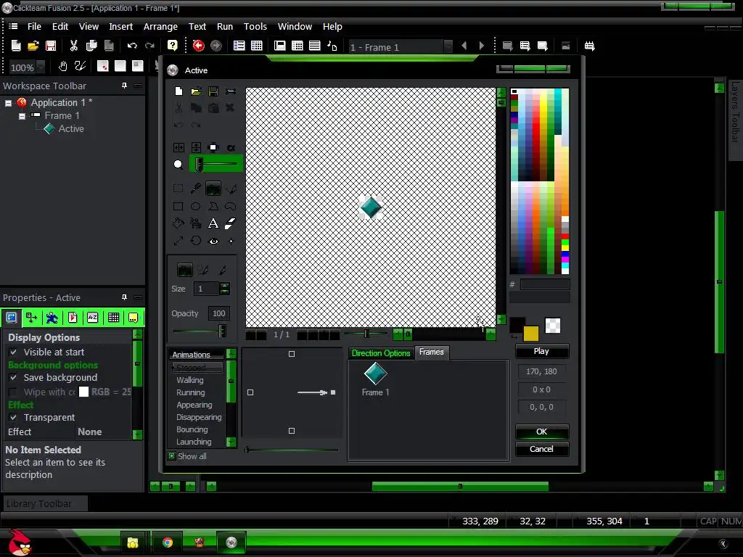Click the red Save disk in main toolbar
The image size is (743, 557).
pyautogui.click(x=51, y=46)
